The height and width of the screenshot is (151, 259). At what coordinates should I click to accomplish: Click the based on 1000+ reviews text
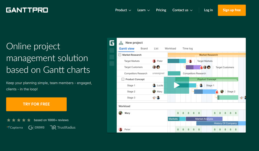pyautogui.click(x=51, y=120)
